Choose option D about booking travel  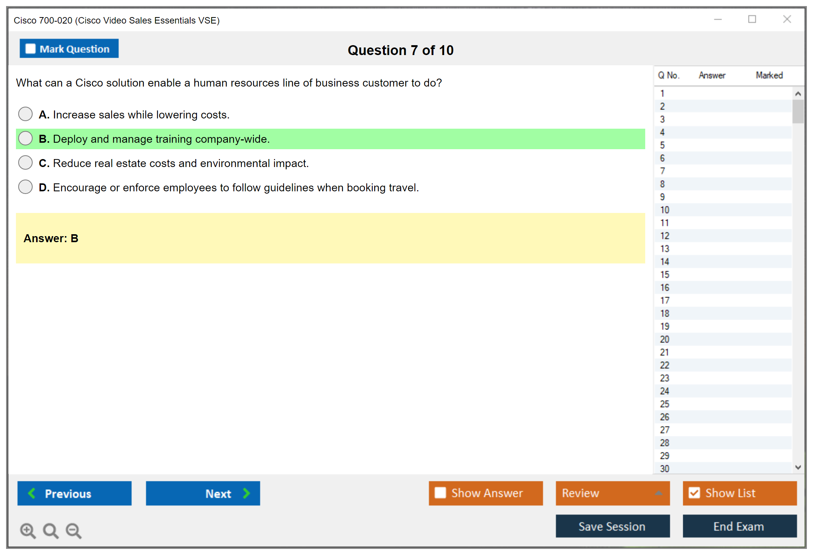(x=25, y=187)
